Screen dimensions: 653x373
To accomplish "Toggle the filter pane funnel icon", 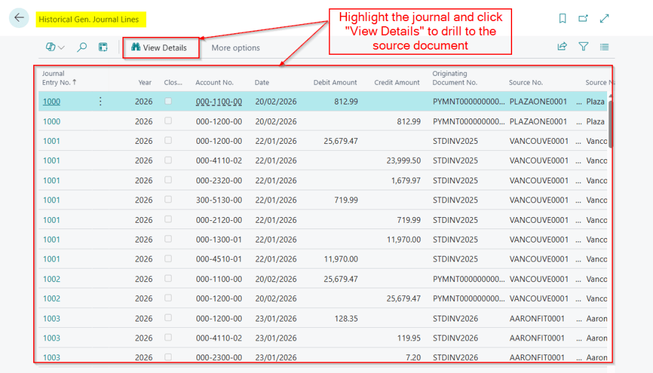I will (x=583, y=46).
